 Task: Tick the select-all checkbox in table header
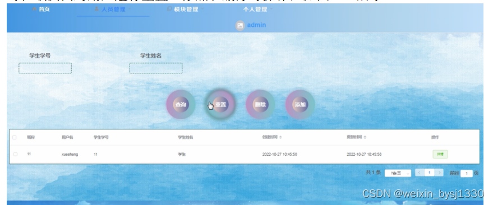(x=15, y=137)
